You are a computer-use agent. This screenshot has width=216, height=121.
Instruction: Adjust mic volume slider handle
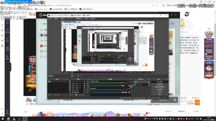(123, 86)
